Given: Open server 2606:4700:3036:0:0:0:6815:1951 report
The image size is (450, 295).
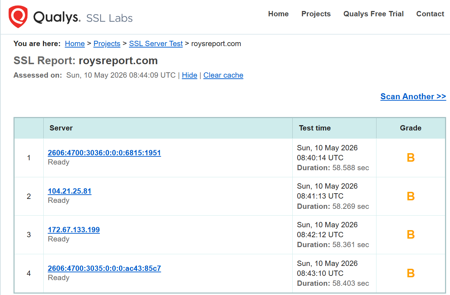Looking at the screenshot, I should point(104,153).
